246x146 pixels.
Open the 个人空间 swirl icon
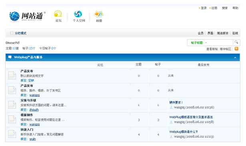[78, 14]
